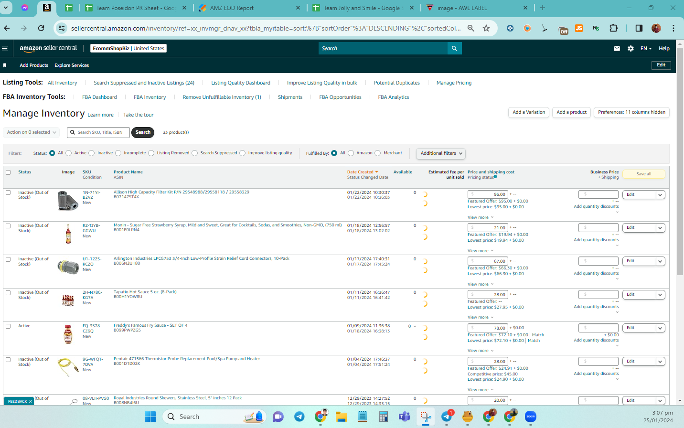Expand View more for Tapatio Hot Sauce

481,317
